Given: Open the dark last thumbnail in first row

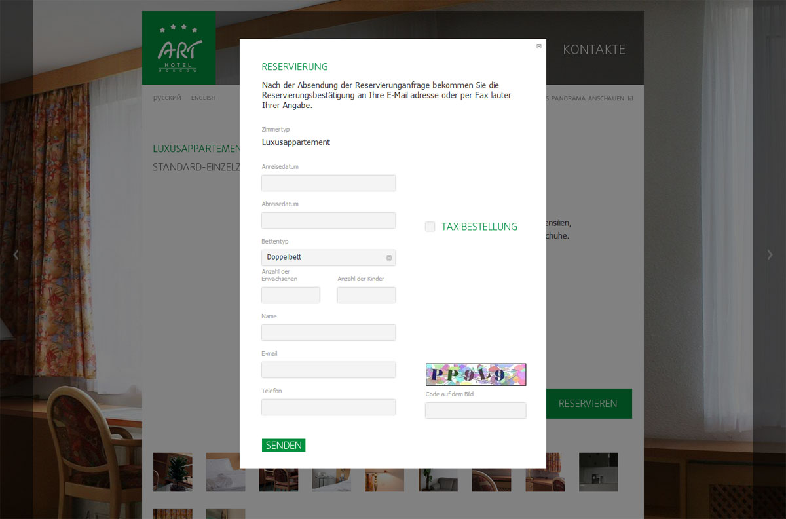Looking at the screenshot, I should [x=598, y=472].
